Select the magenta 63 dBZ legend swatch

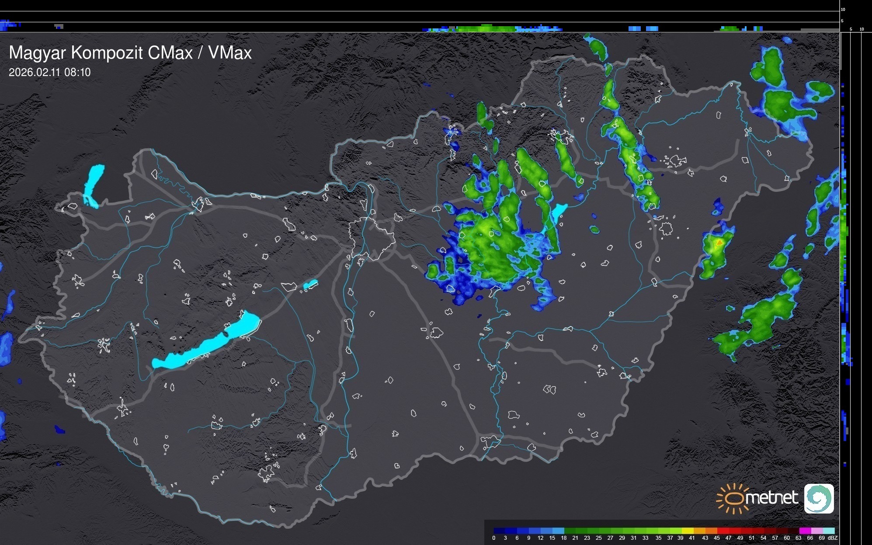(x=805, y=531)
